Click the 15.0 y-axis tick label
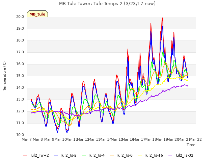This screenshot has width=216, height=162. click(20, 76)
